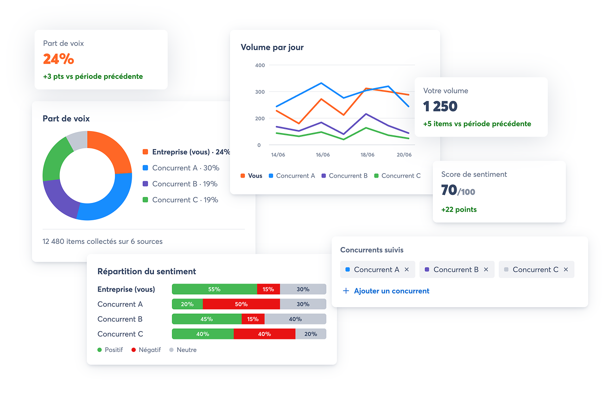
Task: Remove Concurrent C tag with its X
Action: [x=566, y=269]
